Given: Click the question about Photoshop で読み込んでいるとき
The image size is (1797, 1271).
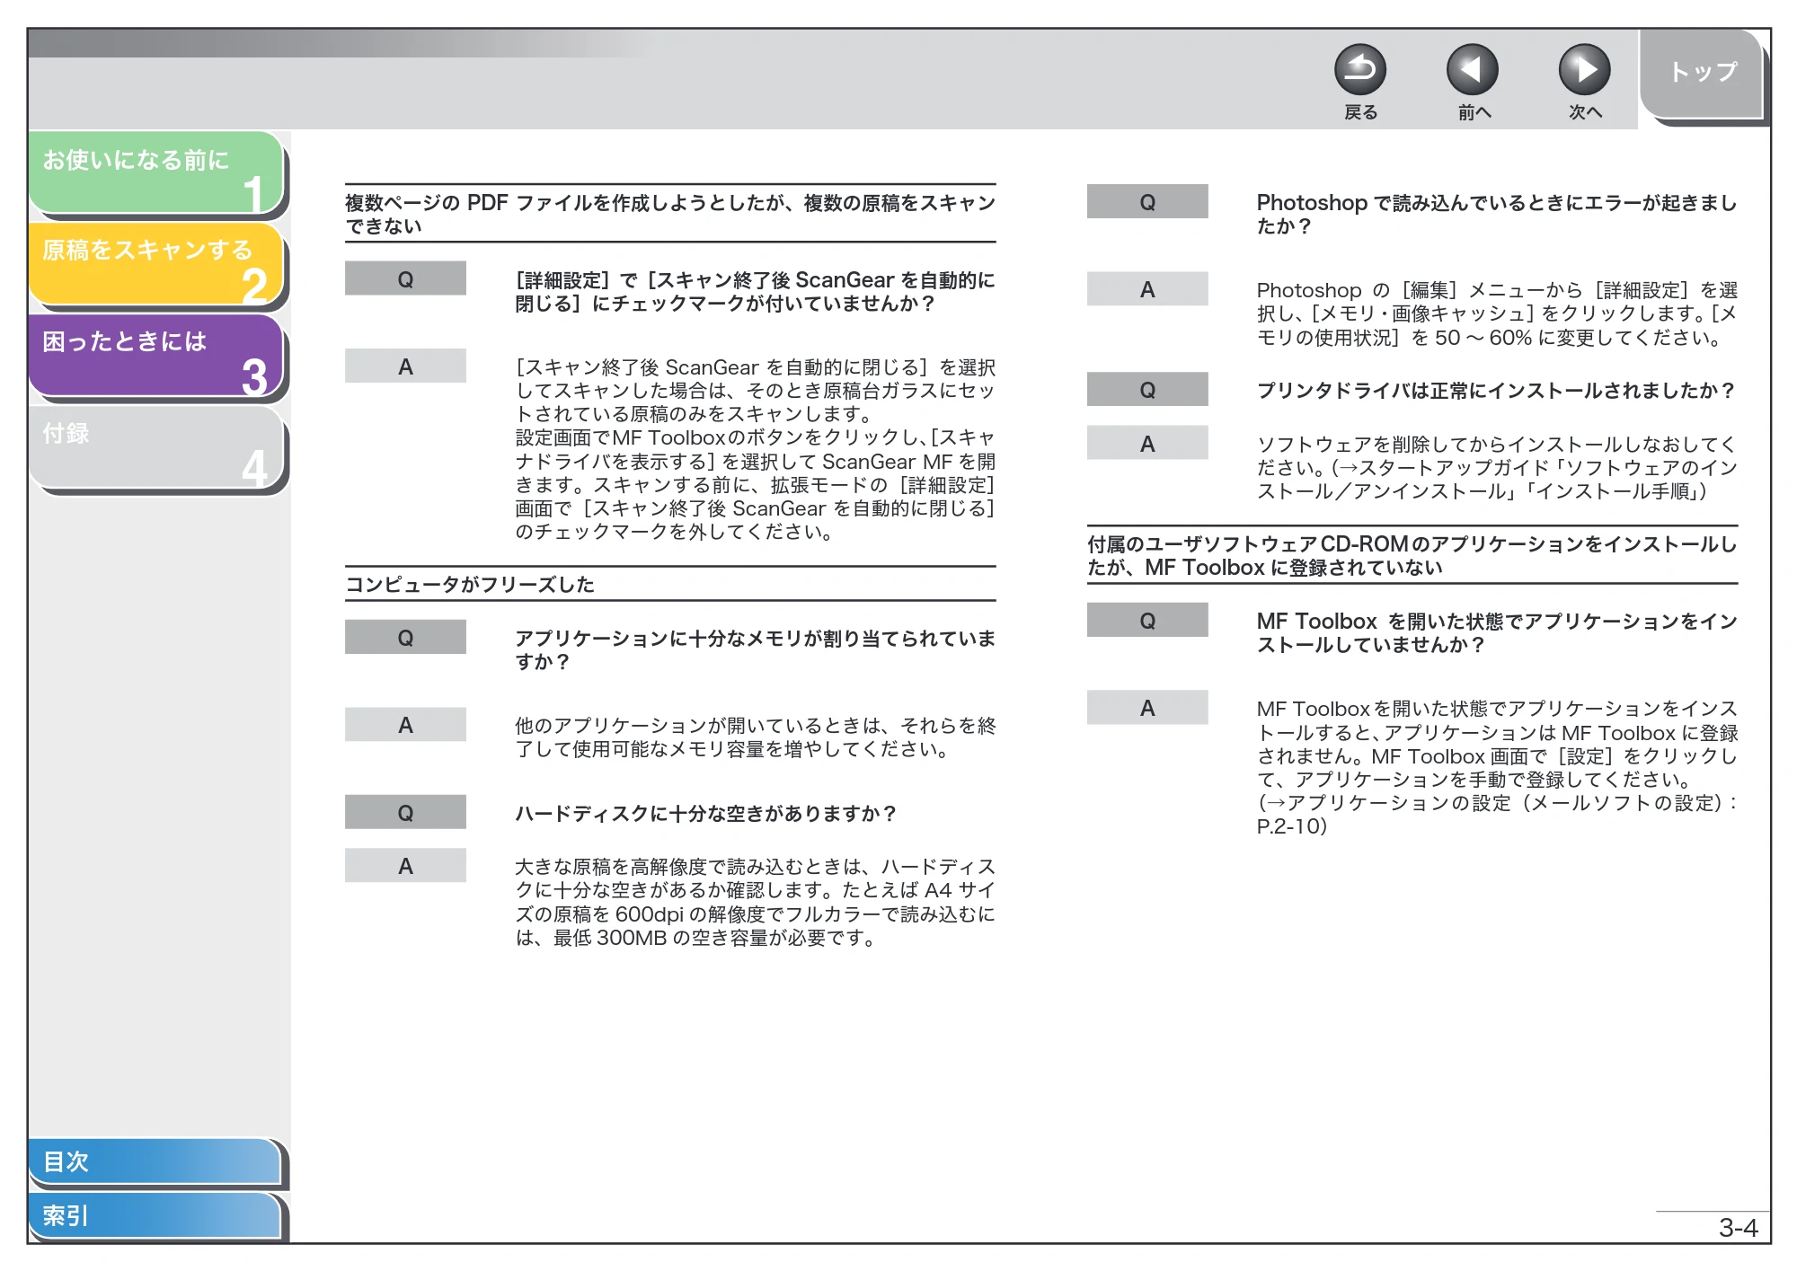Looking at the screenshot, I should (x=1496, y=214).
